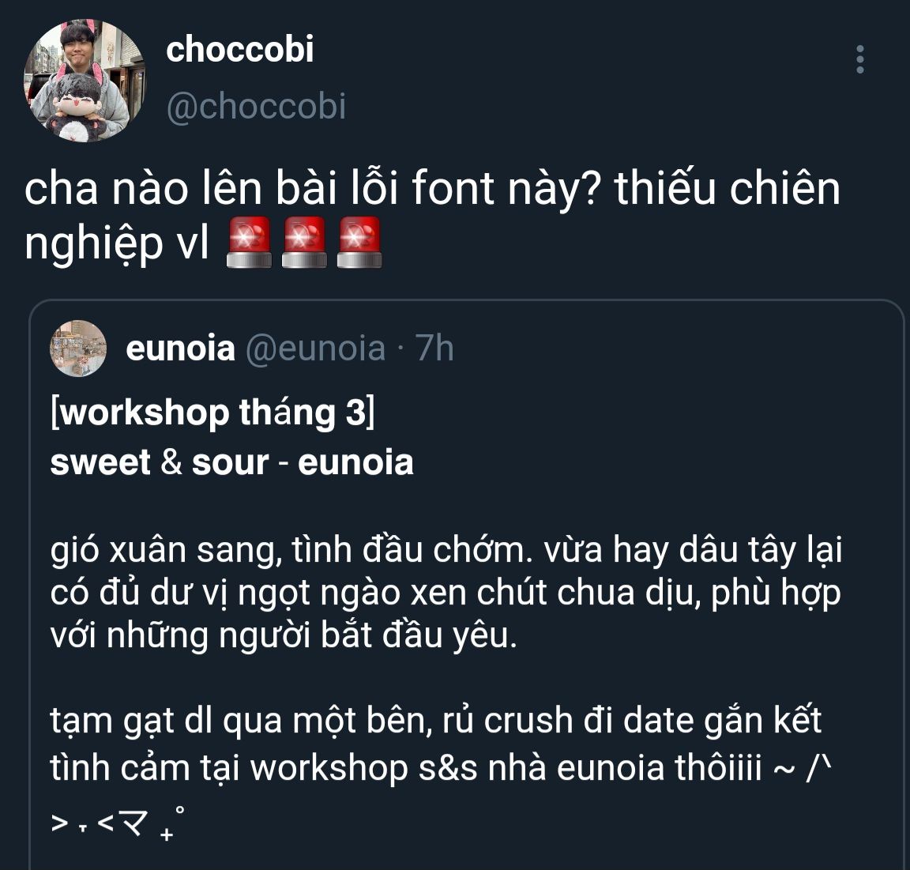Click the second red siren emoji
The image size is (910, 870).
[x=304, y=242]
